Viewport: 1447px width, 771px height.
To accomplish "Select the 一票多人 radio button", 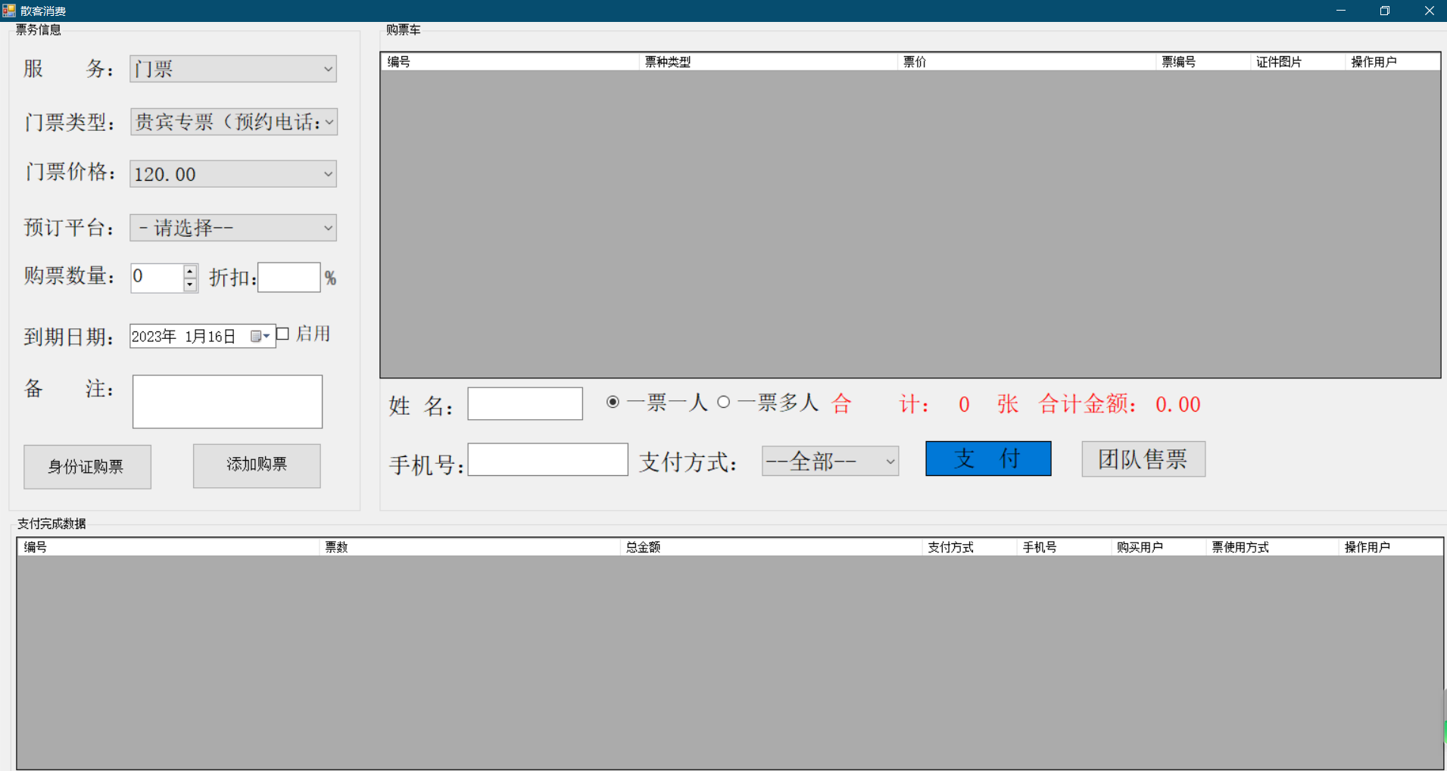I will click(724, 403).
